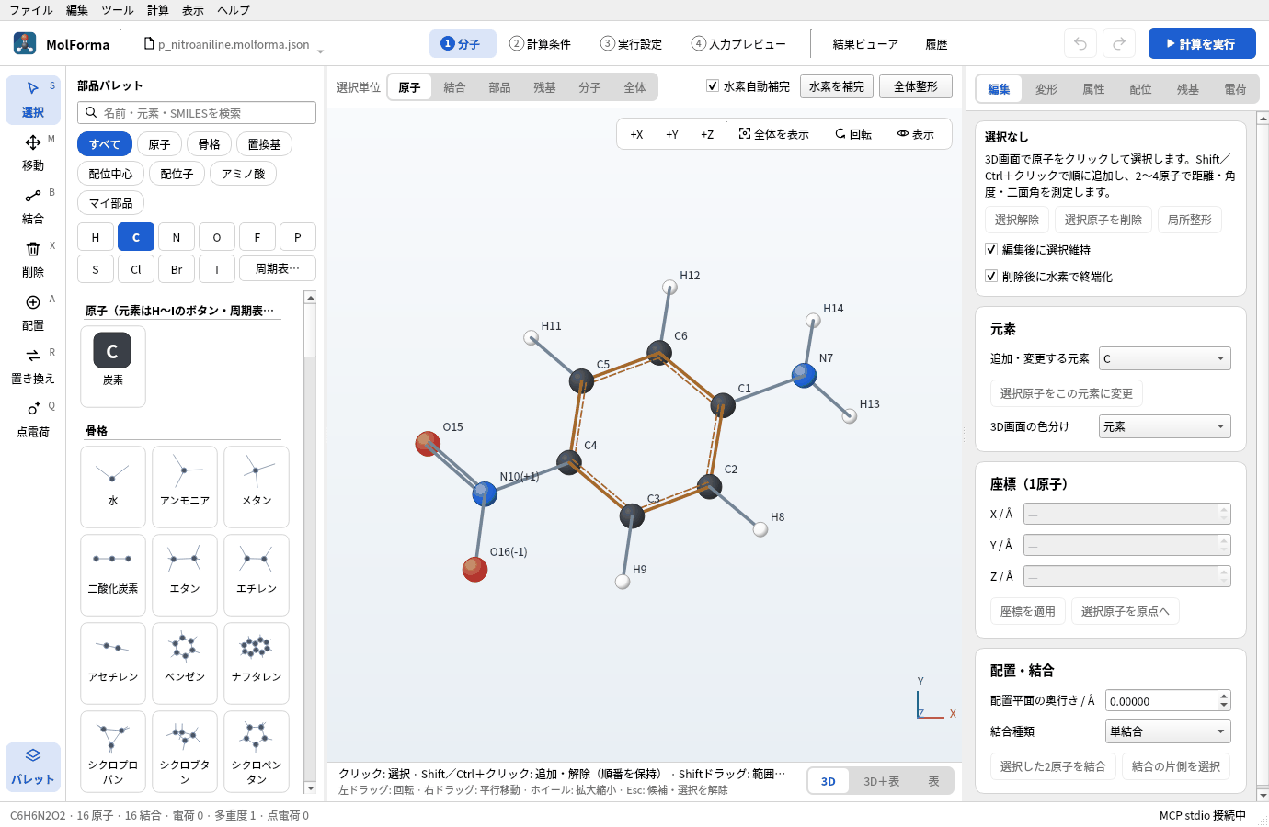The height and width of the screenshot is (827, 1269).
Task: Expand the 3D画面の色分け combo box
Action: click(x=1165, y=426)
